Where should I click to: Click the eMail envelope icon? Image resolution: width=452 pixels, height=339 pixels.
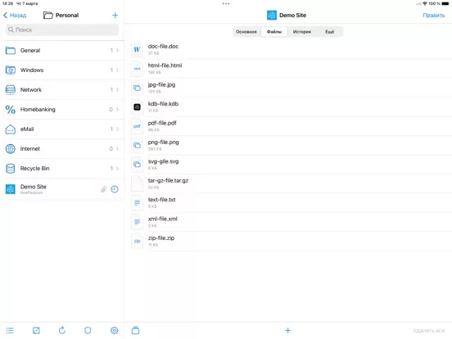[x=11, y=129]
